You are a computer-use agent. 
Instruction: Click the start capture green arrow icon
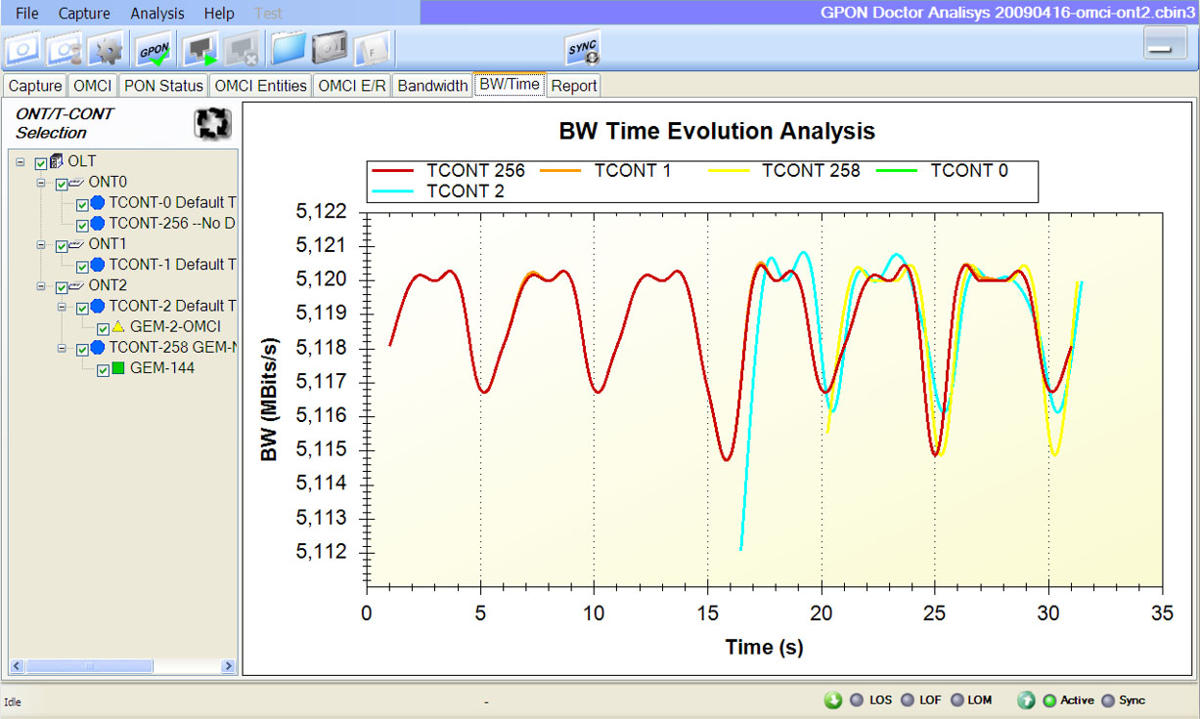(201, 48)
